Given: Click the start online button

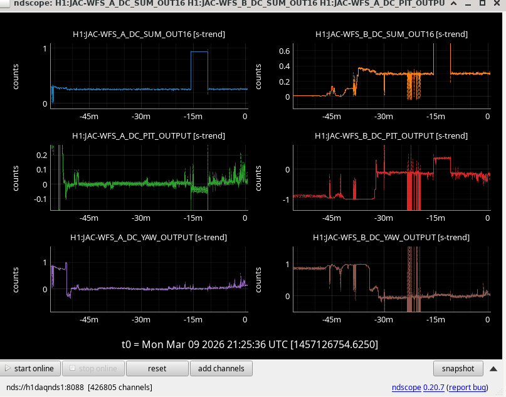Looking at the screenshot, I should pyautogui.click(x=31, y=368).
